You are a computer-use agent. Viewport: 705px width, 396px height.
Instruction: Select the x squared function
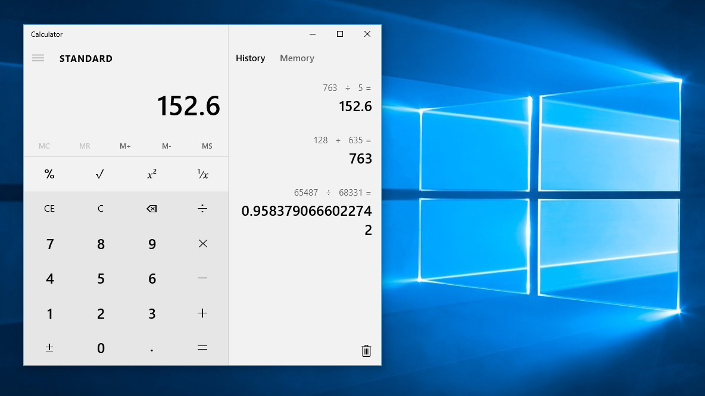click(151, 174)
